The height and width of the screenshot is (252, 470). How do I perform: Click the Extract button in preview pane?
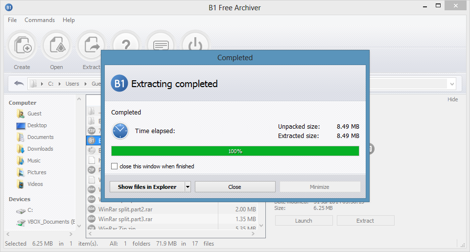point(365,221)
